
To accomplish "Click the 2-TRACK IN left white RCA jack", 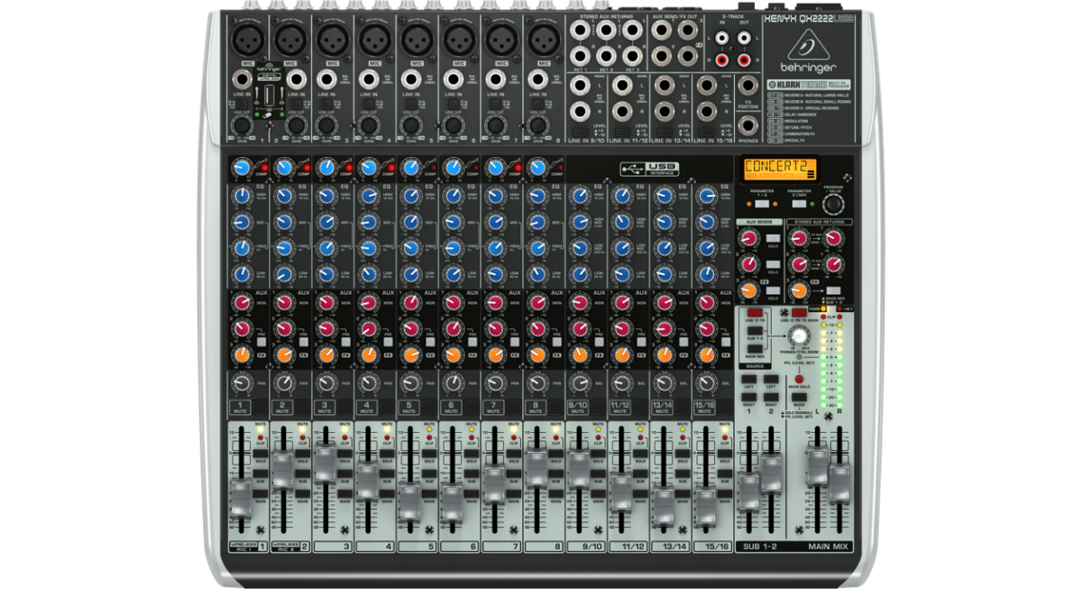I will point(721,39).
